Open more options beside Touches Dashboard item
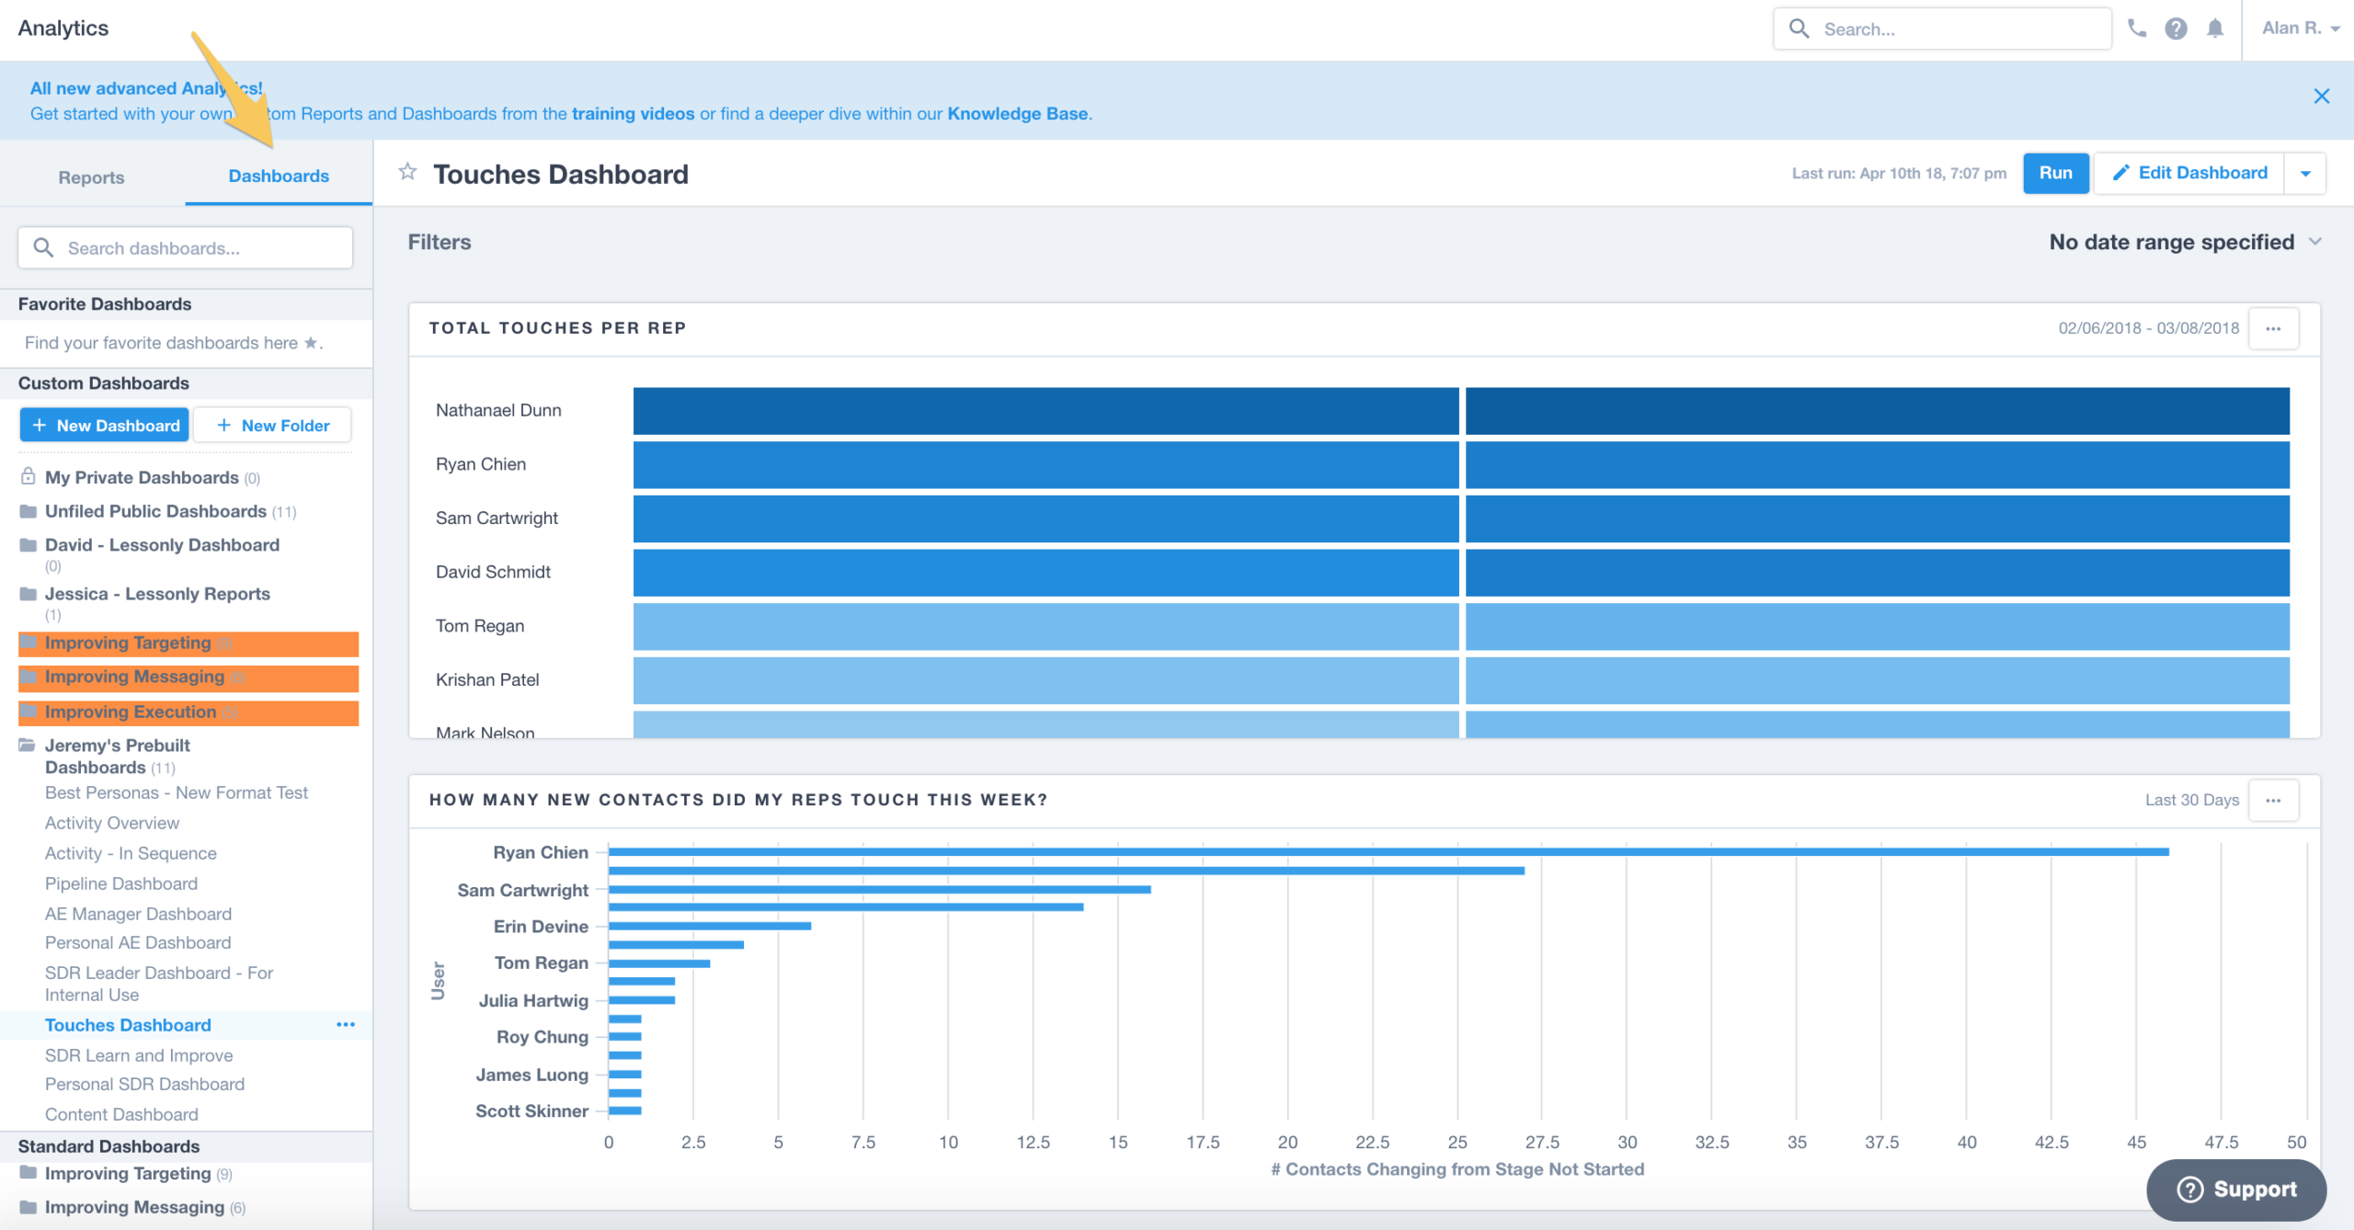The height and width of the screenshot is (1230, 2354). coord(346,1024)
